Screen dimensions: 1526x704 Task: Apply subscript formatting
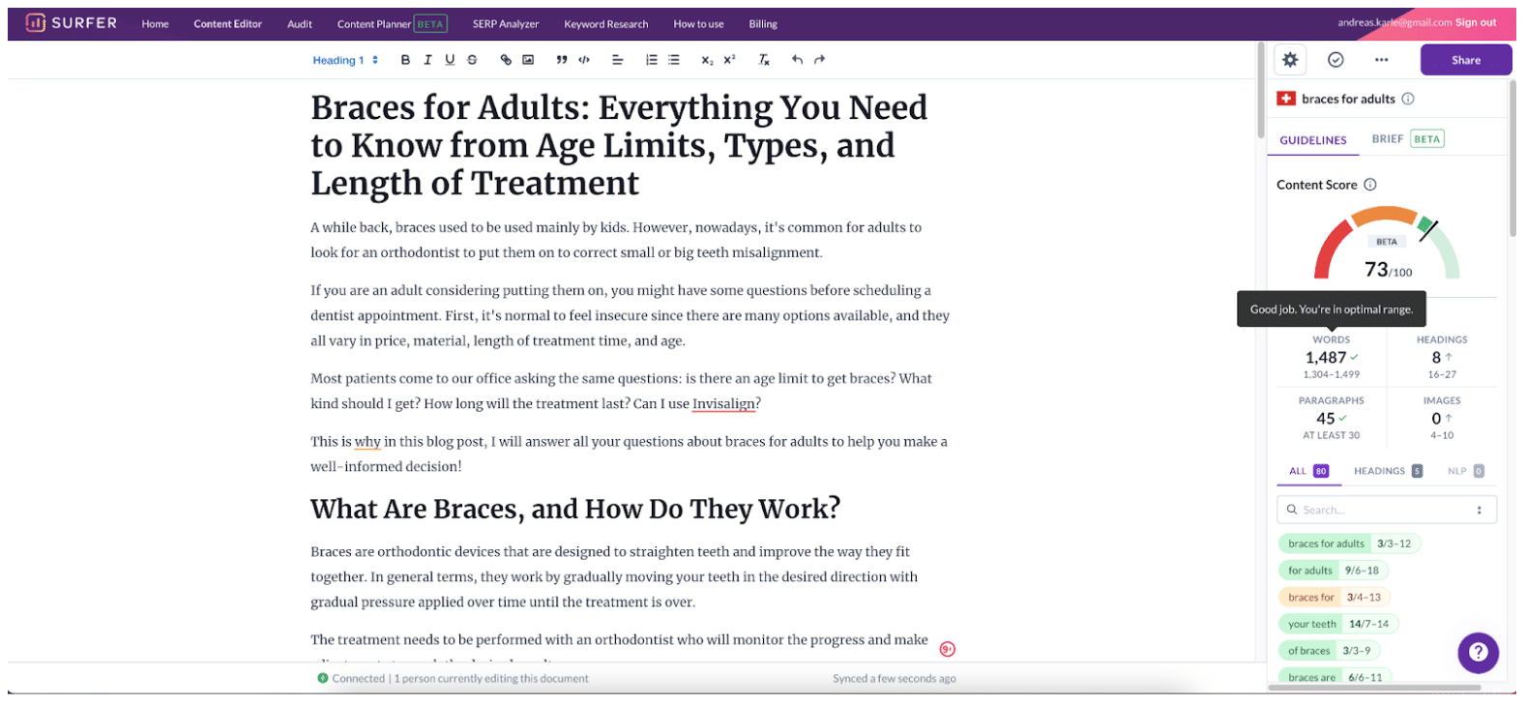(x=707, y=60)
